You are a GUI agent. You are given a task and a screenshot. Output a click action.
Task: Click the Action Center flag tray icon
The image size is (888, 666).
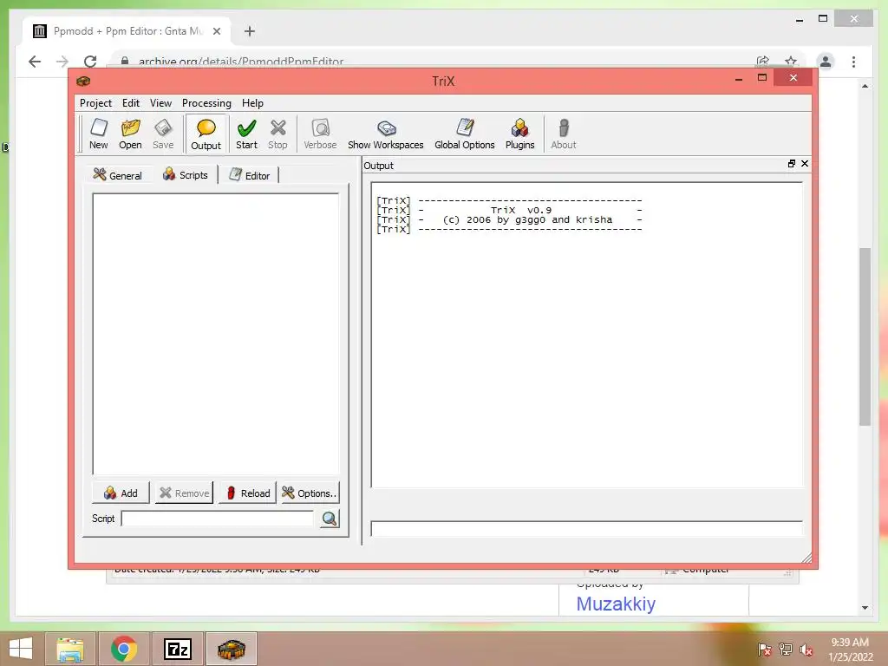(x=765, y=649)
